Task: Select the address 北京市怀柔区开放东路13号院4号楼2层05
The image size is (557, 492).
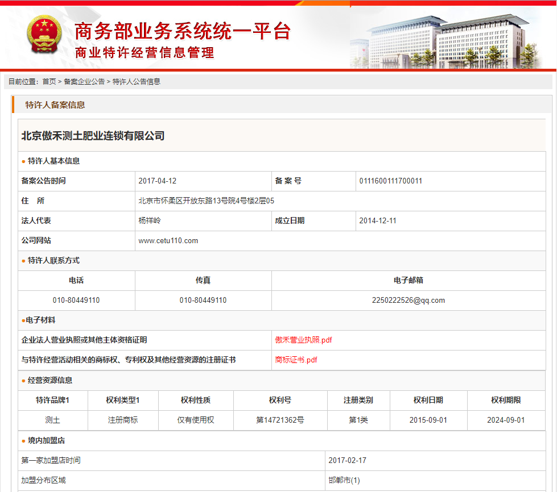Action: (207, 201)
